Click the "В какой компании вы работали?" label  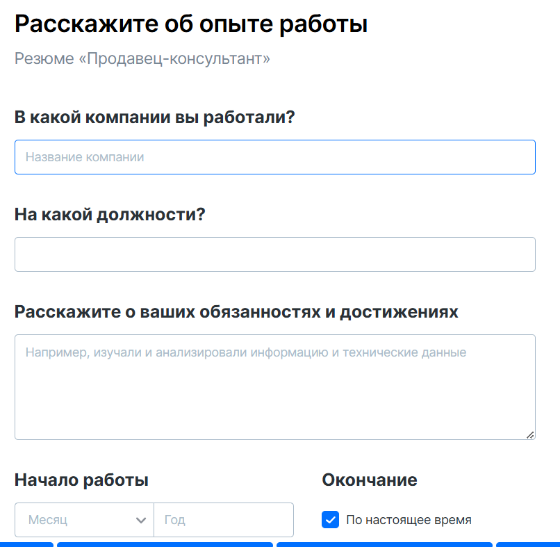pyautogui.click(x=154, y=117)
